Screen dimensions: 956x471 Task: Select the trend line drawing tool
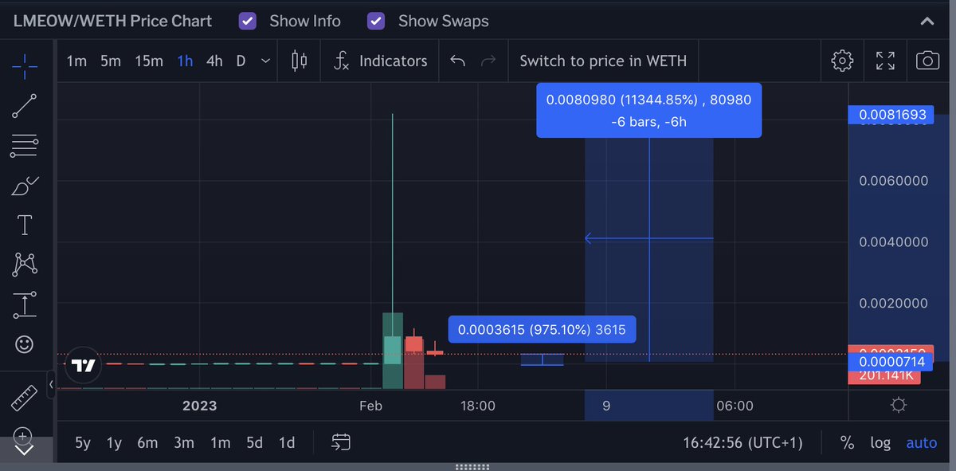point(25,106)
